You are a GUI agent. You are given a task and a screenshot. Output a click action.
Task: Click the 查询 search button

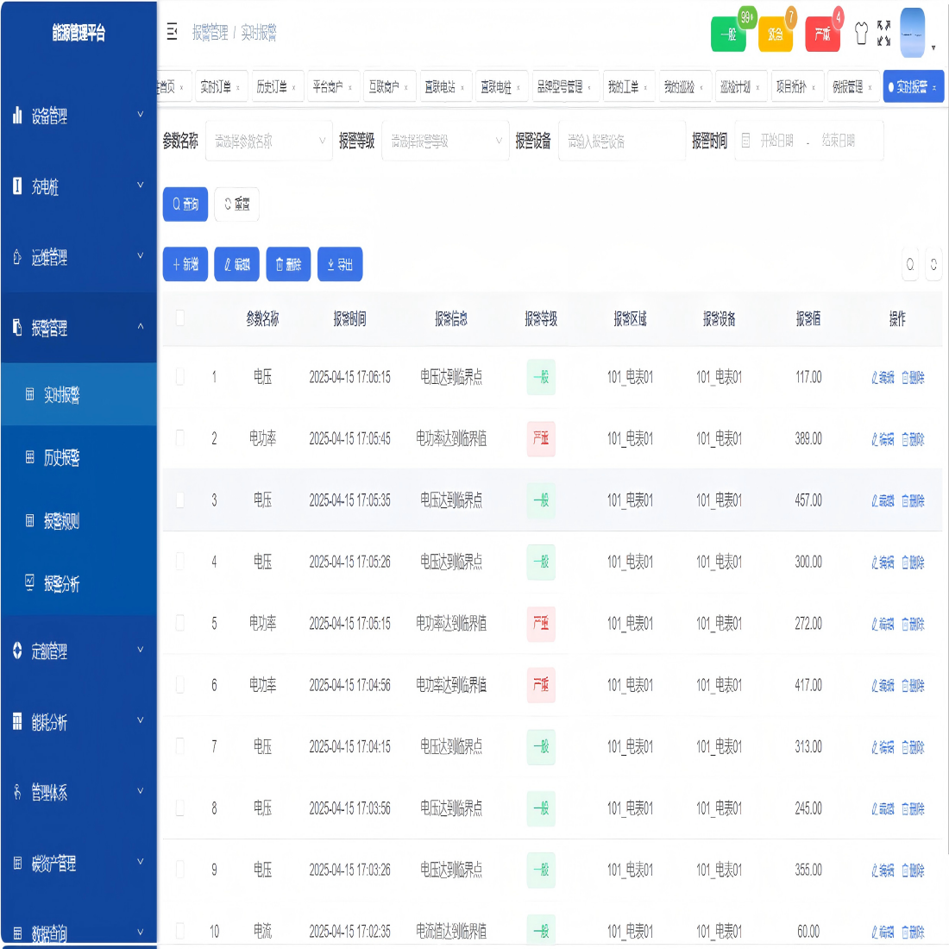[x=185, y=204]
